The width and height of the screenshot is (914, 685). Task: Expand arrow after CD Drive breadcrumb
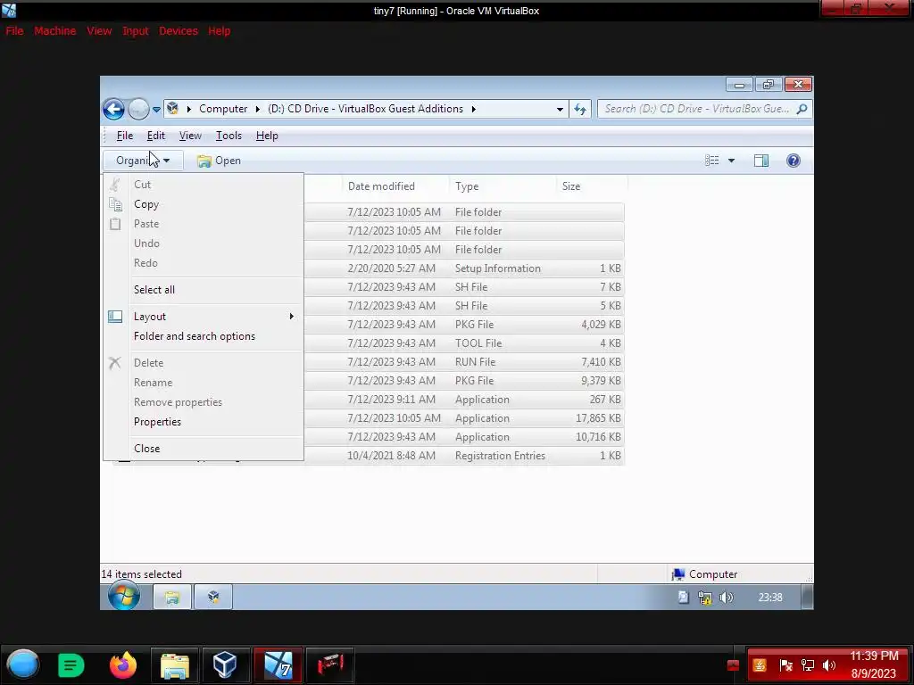tap(473, 109)
